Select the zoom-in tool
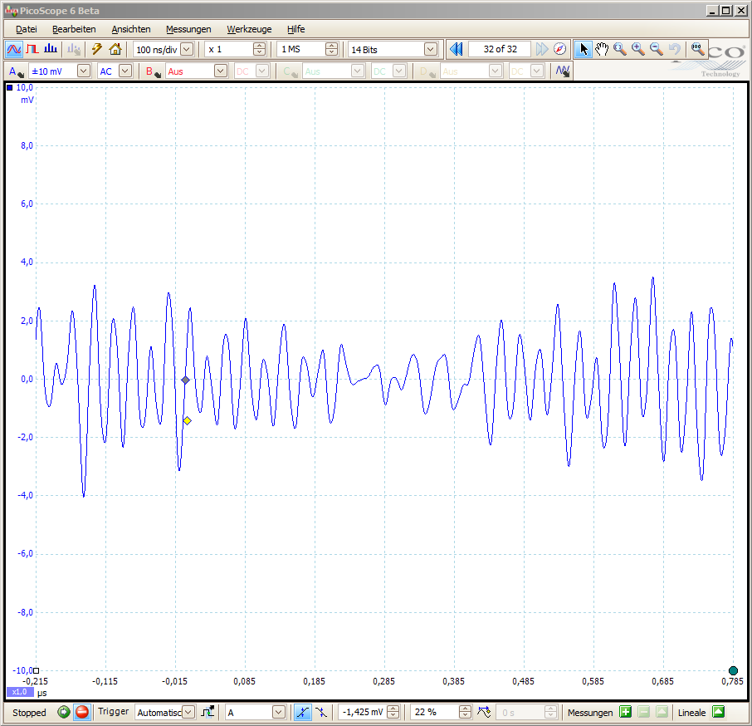This screenshot has width=752, height=726. (x=637, y=49)
